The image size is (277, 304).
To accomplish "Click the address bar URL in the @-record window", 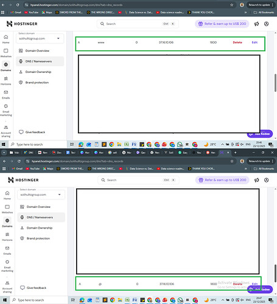I will tap(77, 161).
